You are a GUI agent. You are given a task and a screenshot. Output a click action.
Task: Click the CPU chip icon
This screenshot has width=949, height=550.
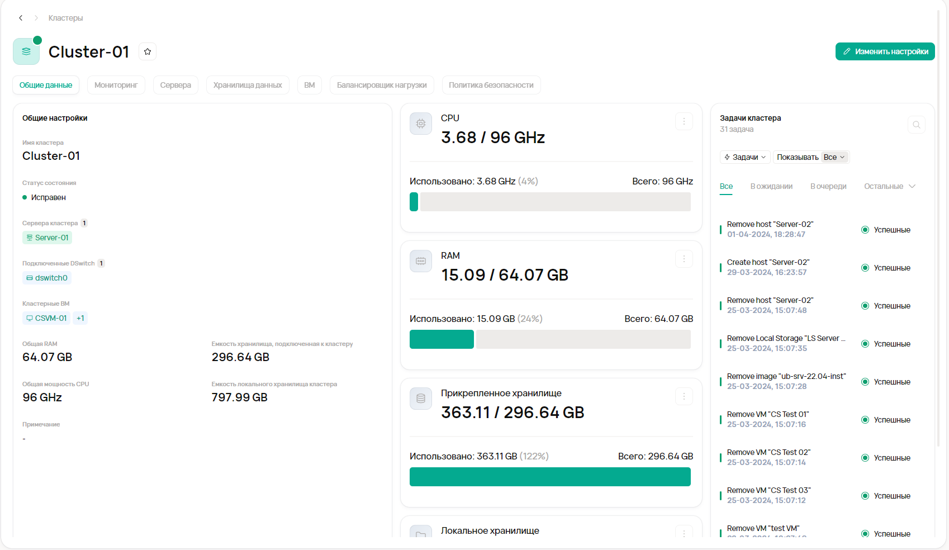[x=421, y=124]
